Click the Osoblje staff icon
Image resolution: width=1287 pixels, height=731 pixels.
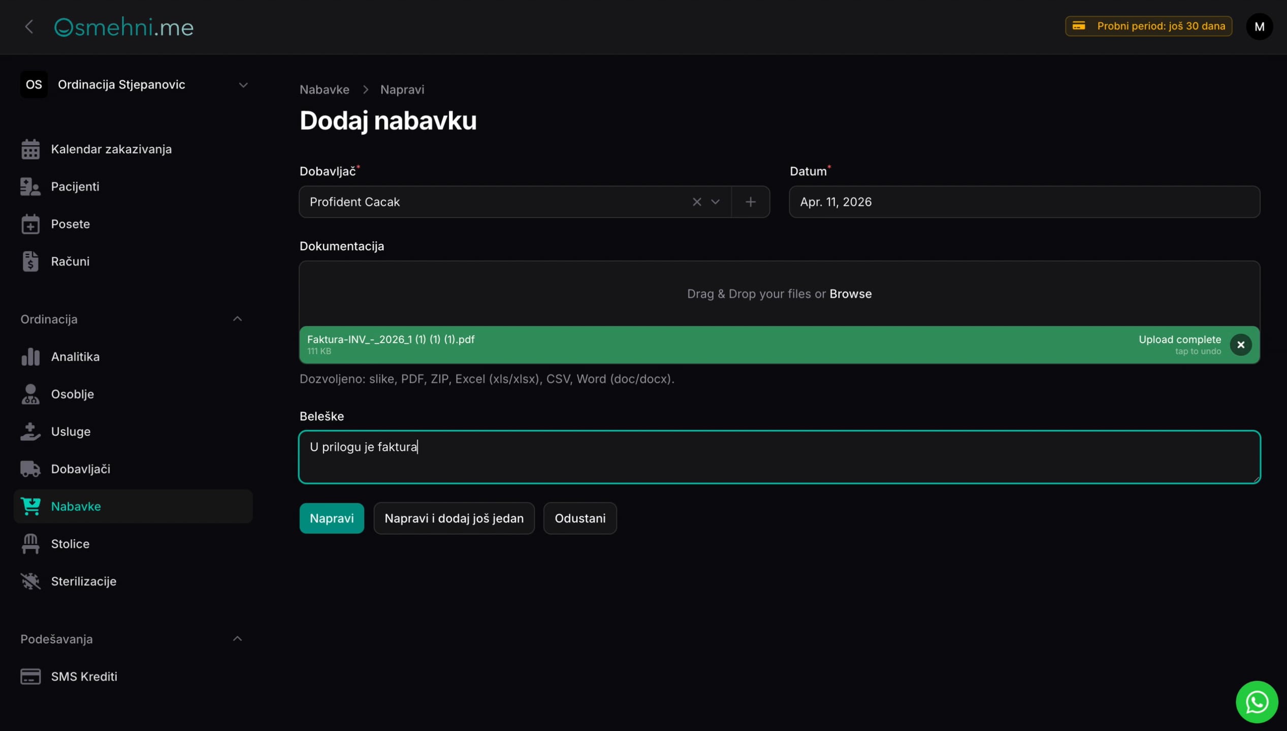(x=30, y=394)
